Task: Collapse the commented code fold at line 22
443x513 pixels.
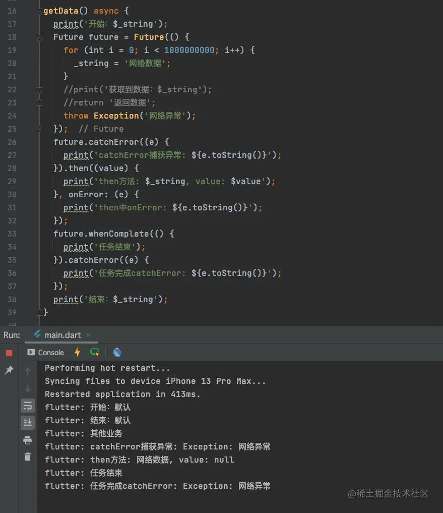Action: (x=39, y=90)
